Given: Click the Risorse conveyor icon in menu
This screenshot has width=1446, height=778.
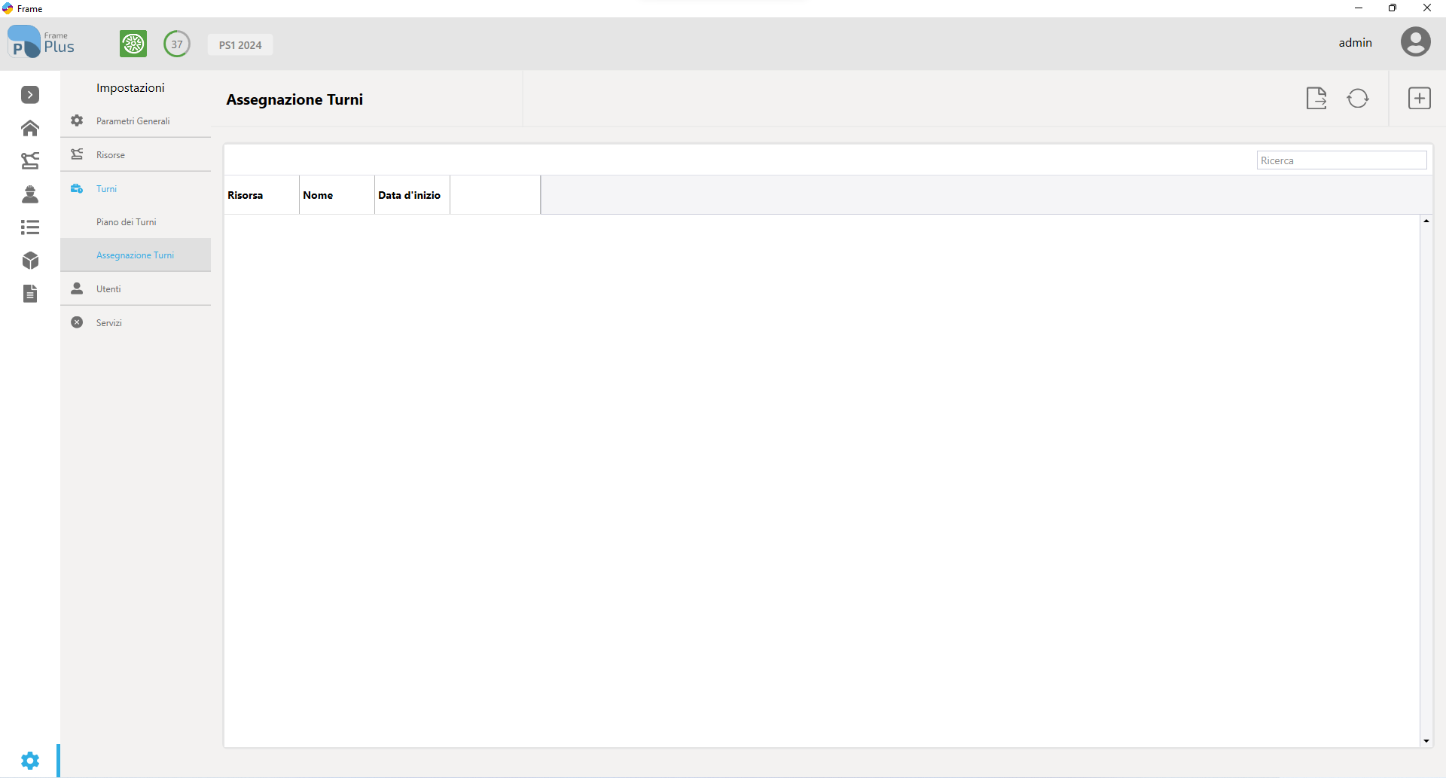Looking at the screenshot, I should pos(77,154).
